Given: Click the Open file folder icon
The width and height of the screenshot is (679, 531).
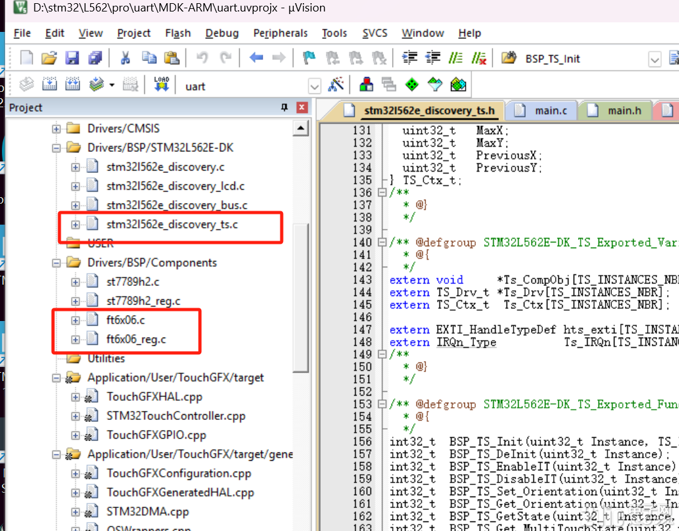Looking at the screenshot, I should pos(49,58).
